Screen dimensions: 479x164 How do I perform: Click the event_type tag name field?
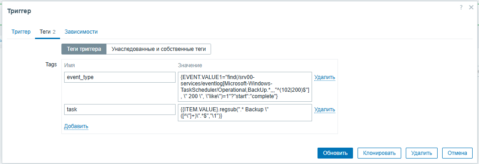(120, 77)
